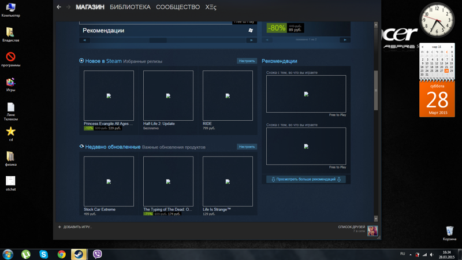The width and height of the screenshot is (462, 260).
Task: Click the RIDE title text
Action: (x=207, y=124)
